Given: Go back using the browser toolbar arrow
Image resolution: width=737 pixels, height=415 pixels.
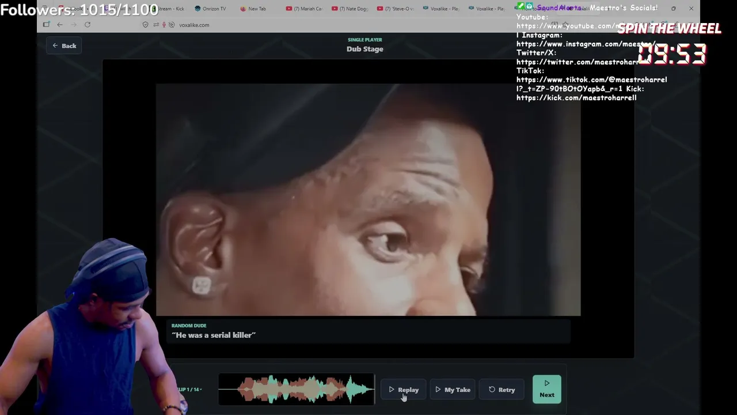Looking at the screenshot, I should point(60,25).
